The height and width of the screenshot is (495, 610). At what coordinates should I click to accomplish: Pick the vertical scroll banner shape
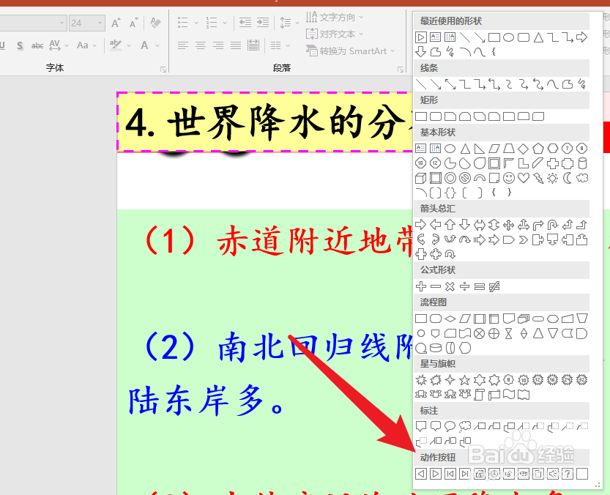479,395
